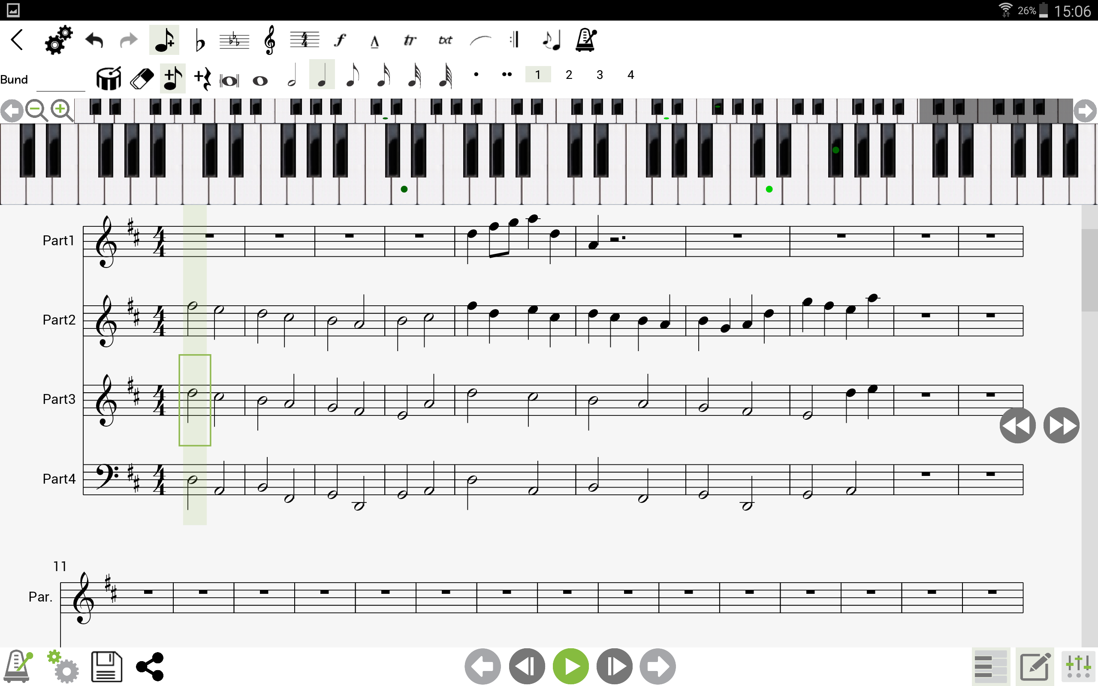Click the save floppy disk icon
This screenshot has height=686, width=1098.
coord(107,666)
